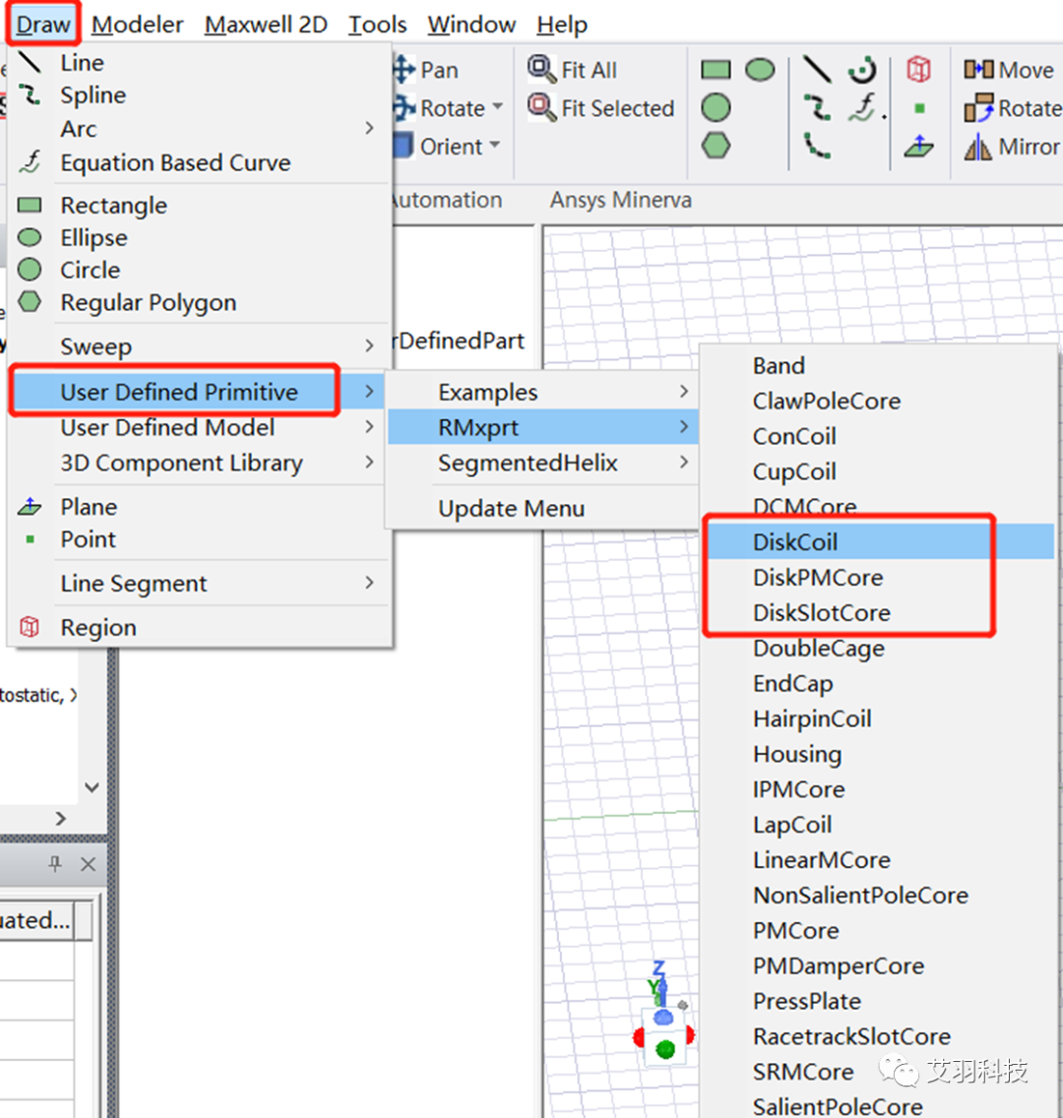Choose RacetrackSlotCore from the RMxprt list
1063x1118 pixels.
[880, 1036]
